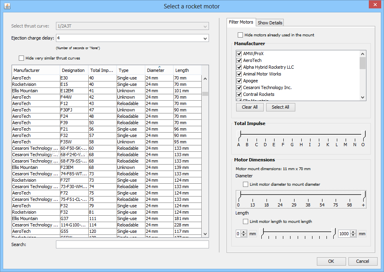Uncheck AMW/ProX manufacturer

coord(239,54)
